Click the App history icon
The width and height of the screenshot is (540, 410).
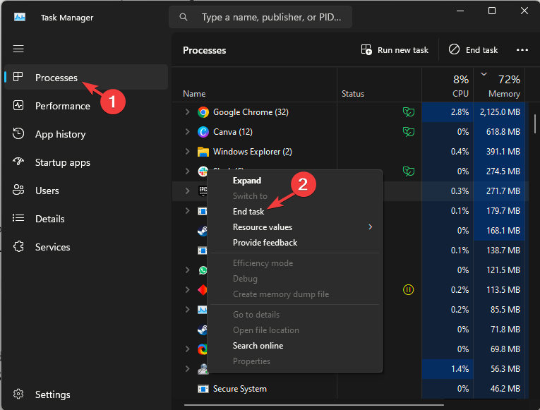(19, 134)
